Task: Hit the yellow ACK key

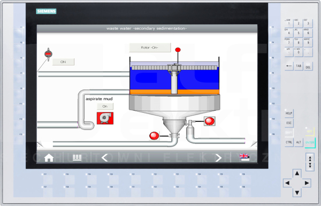Action: (x=309, y=132)
